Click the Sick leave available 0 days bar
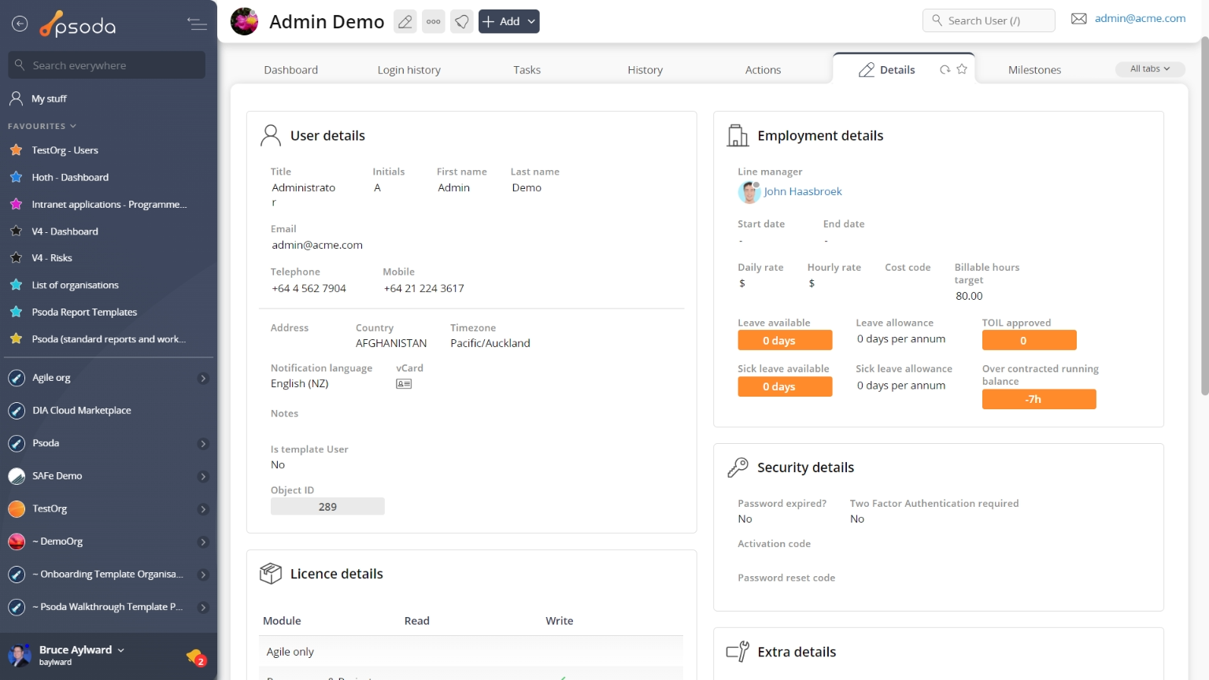The width and height of the screenshot is (1209, 680). (x=785, y=386)
